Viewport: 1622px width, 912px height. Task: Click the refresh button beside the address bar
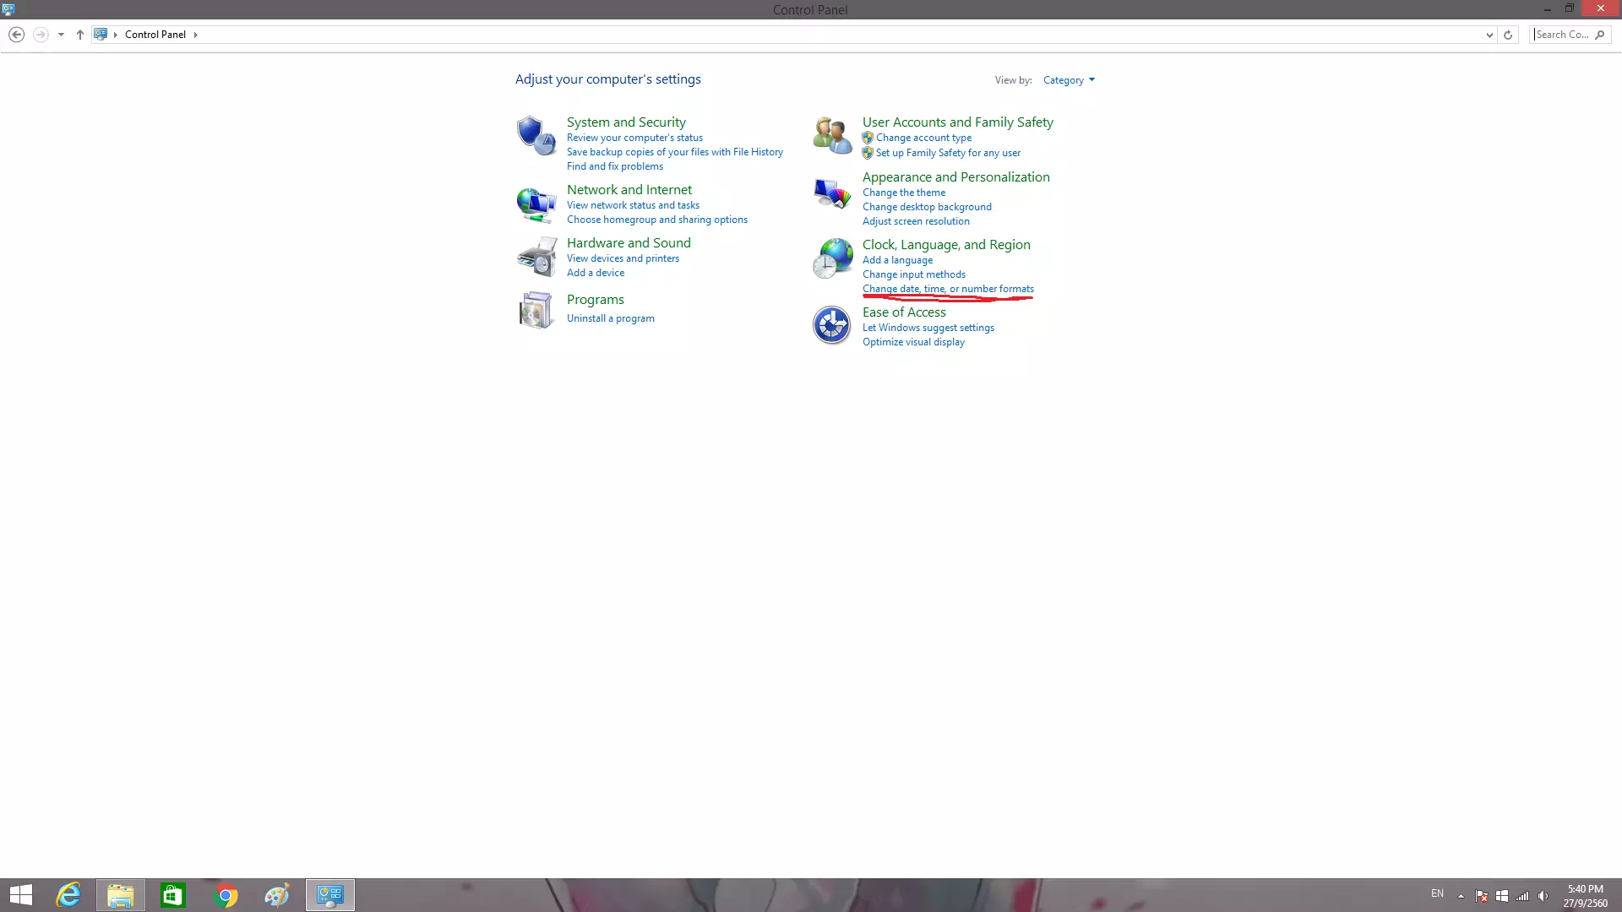point(1508,35)
